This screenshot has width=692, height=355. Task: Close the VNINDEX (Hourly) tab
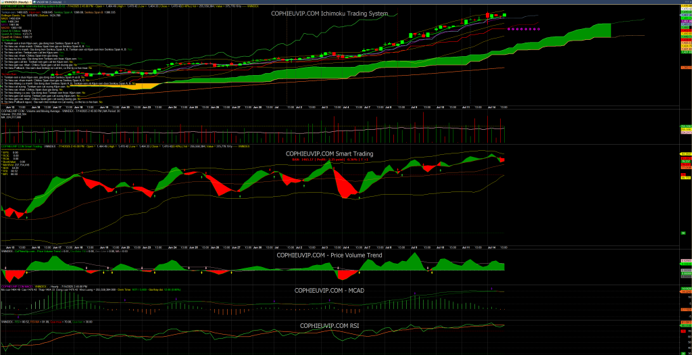(30, 2)
